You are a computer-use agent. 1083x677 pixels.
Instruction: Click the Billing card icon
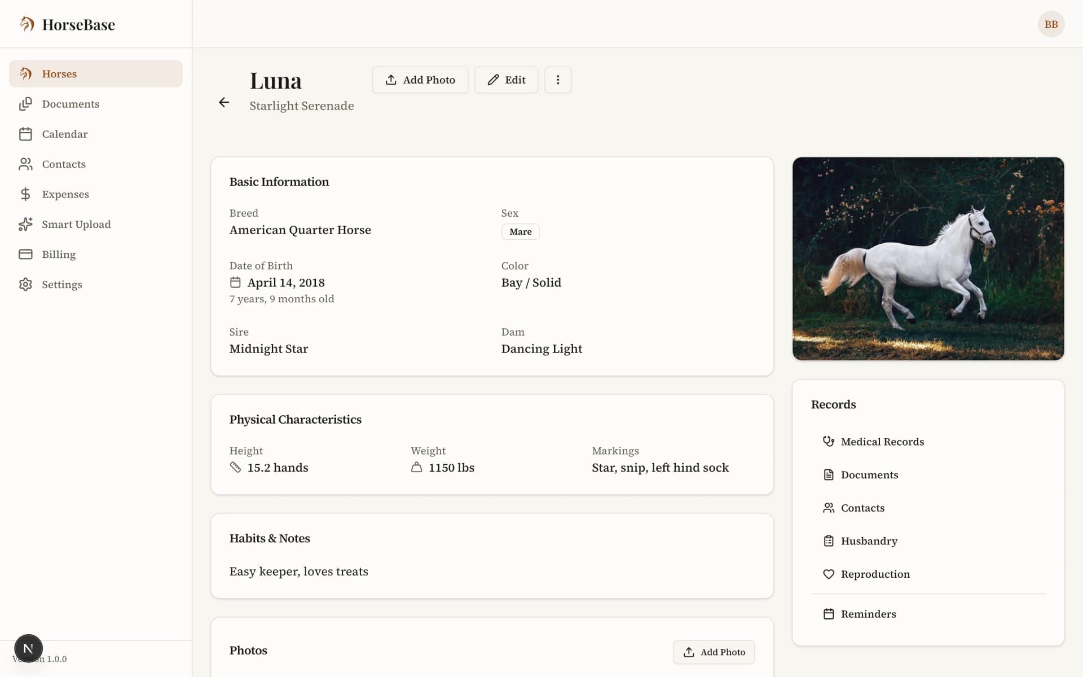pyautogui.click(x=26, y=254)
